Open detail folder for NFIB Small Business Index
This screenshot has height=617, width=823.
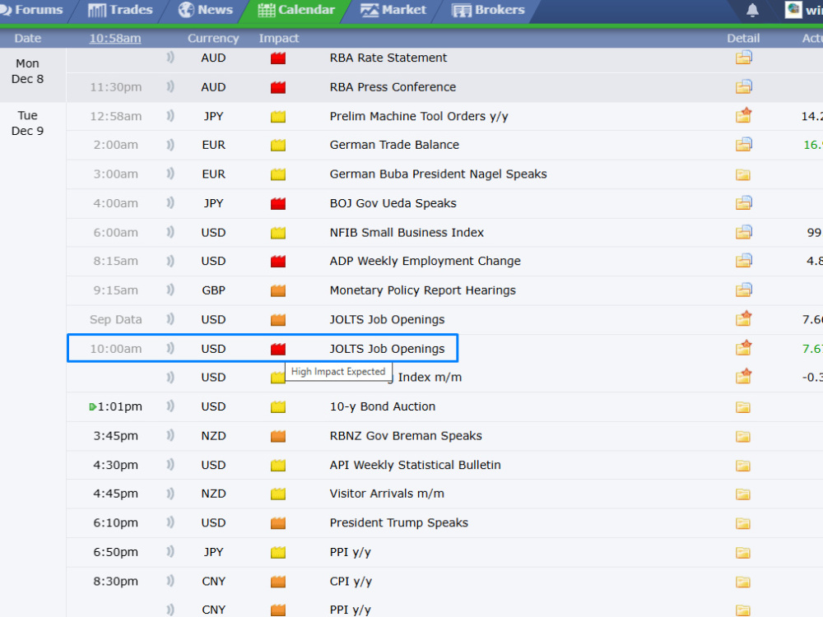[743, 232]
